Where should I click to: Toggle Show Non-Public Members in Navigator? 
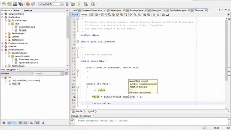(20, 123)
